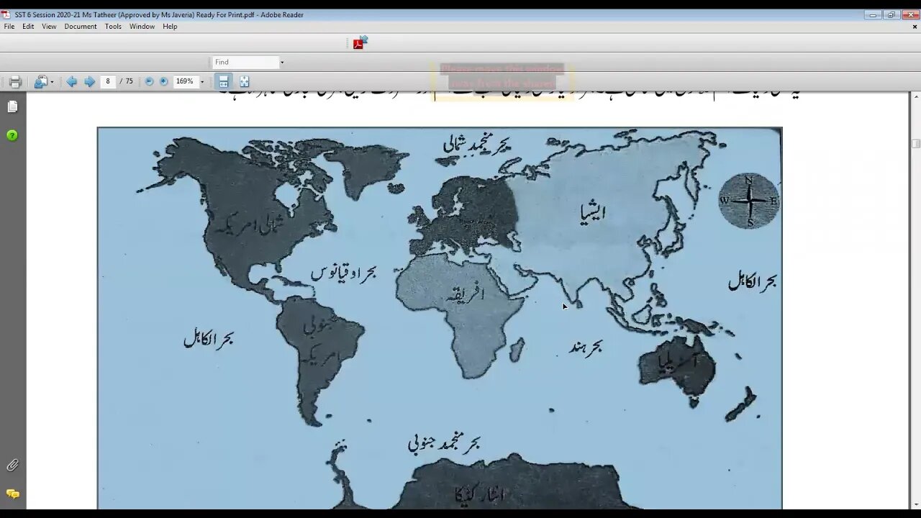The height and width of the screenshot is (518, 921).
Task: Open the Edit menu
Action: (x=28, y=27)
